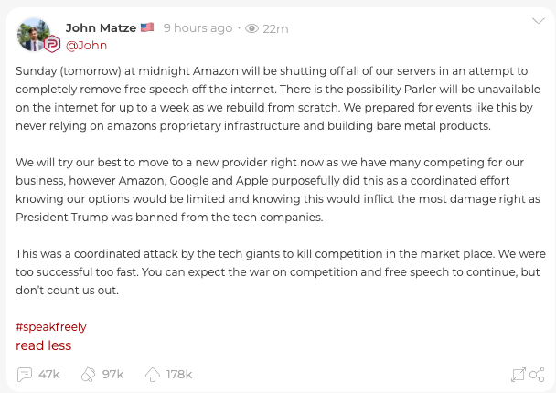This screenshot has width=556, height=393.
Task: Click the eye views icon
Action: point(251,28)
